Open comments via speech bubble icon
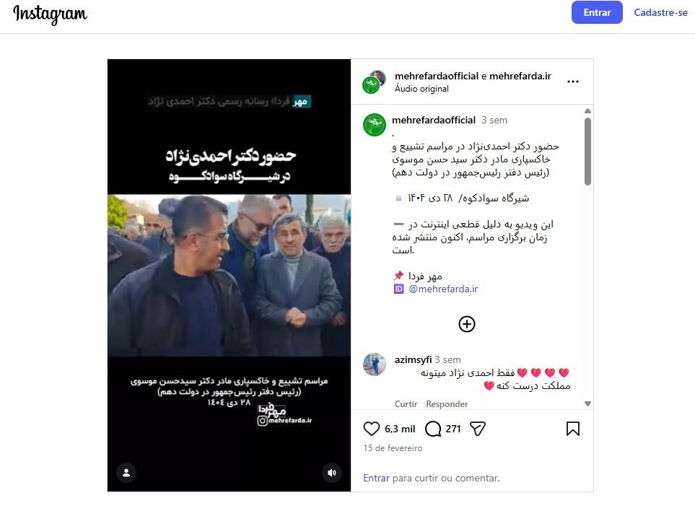Screen dimensions: 695x511 point(432,429)
